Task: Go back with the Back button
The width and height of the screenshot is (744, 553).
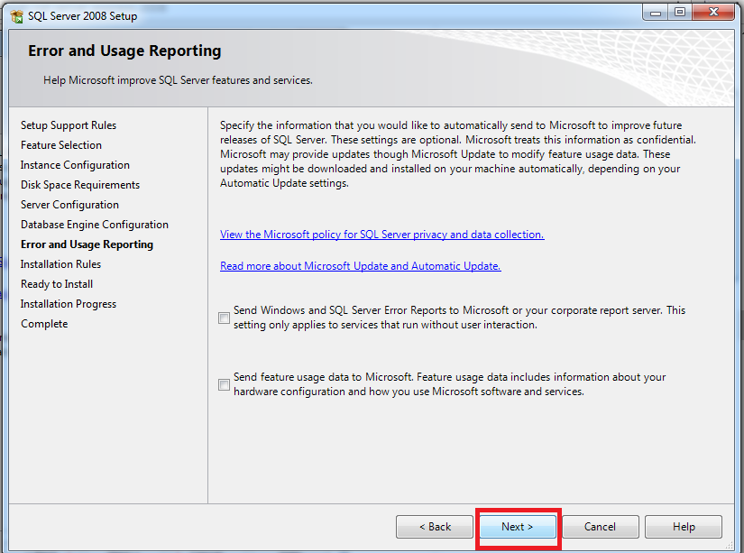Action: coord(435,527)
